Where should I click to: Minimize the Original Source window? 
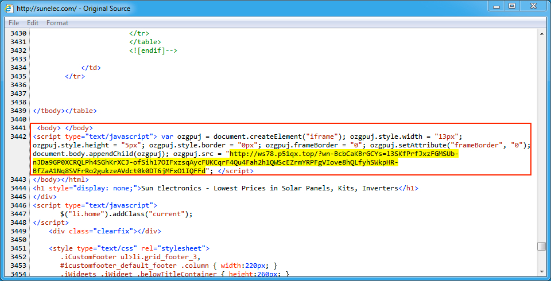(496, 6)
